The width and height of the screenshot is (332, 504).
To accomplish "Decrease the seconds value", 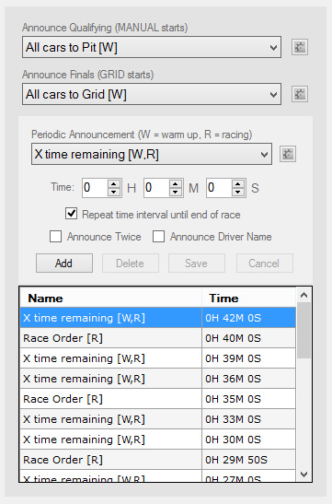I will tap(238, 192).
